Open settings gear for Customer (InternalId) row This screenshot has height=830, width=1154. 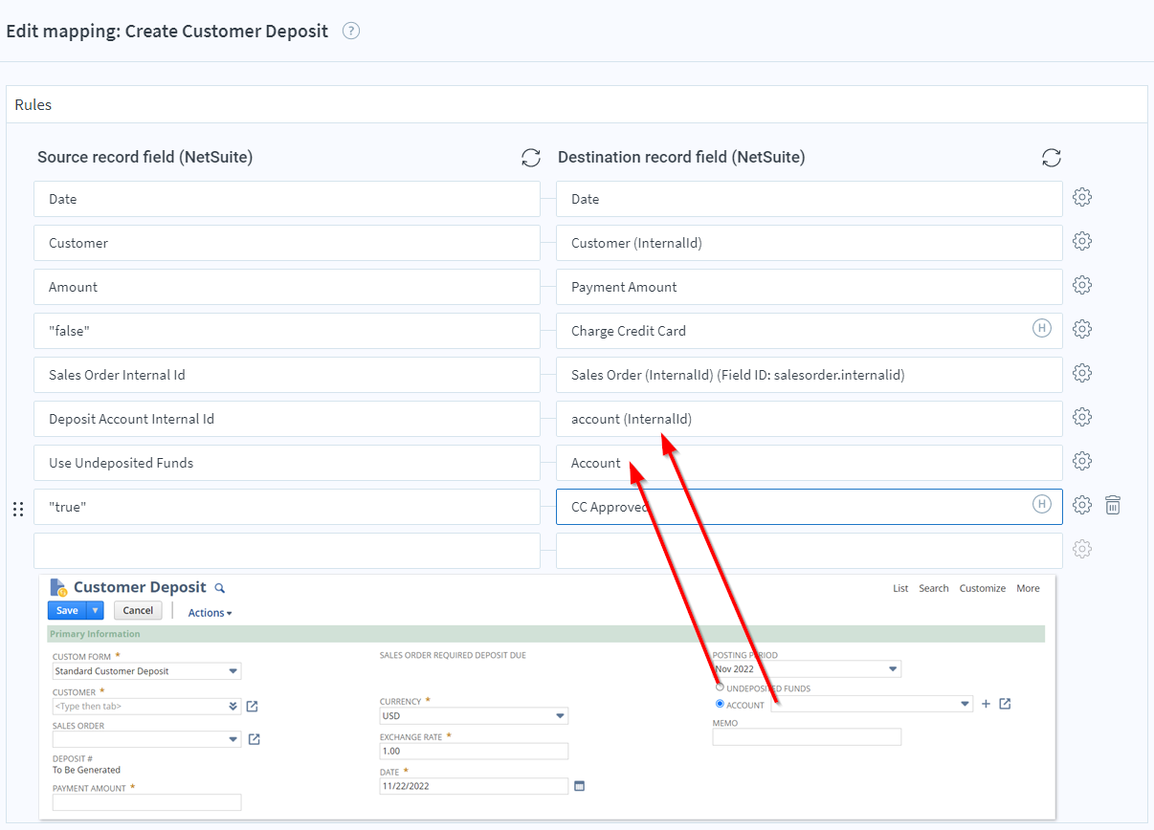pos(1082,241)
